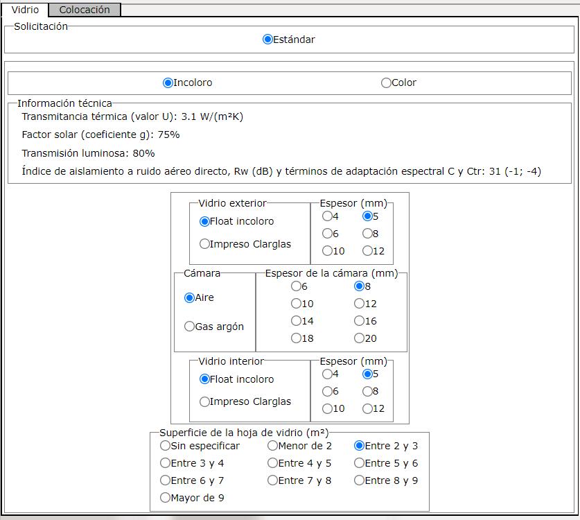Click the Transmitancia térmica 3.1 W/(m²K) line

132,116
